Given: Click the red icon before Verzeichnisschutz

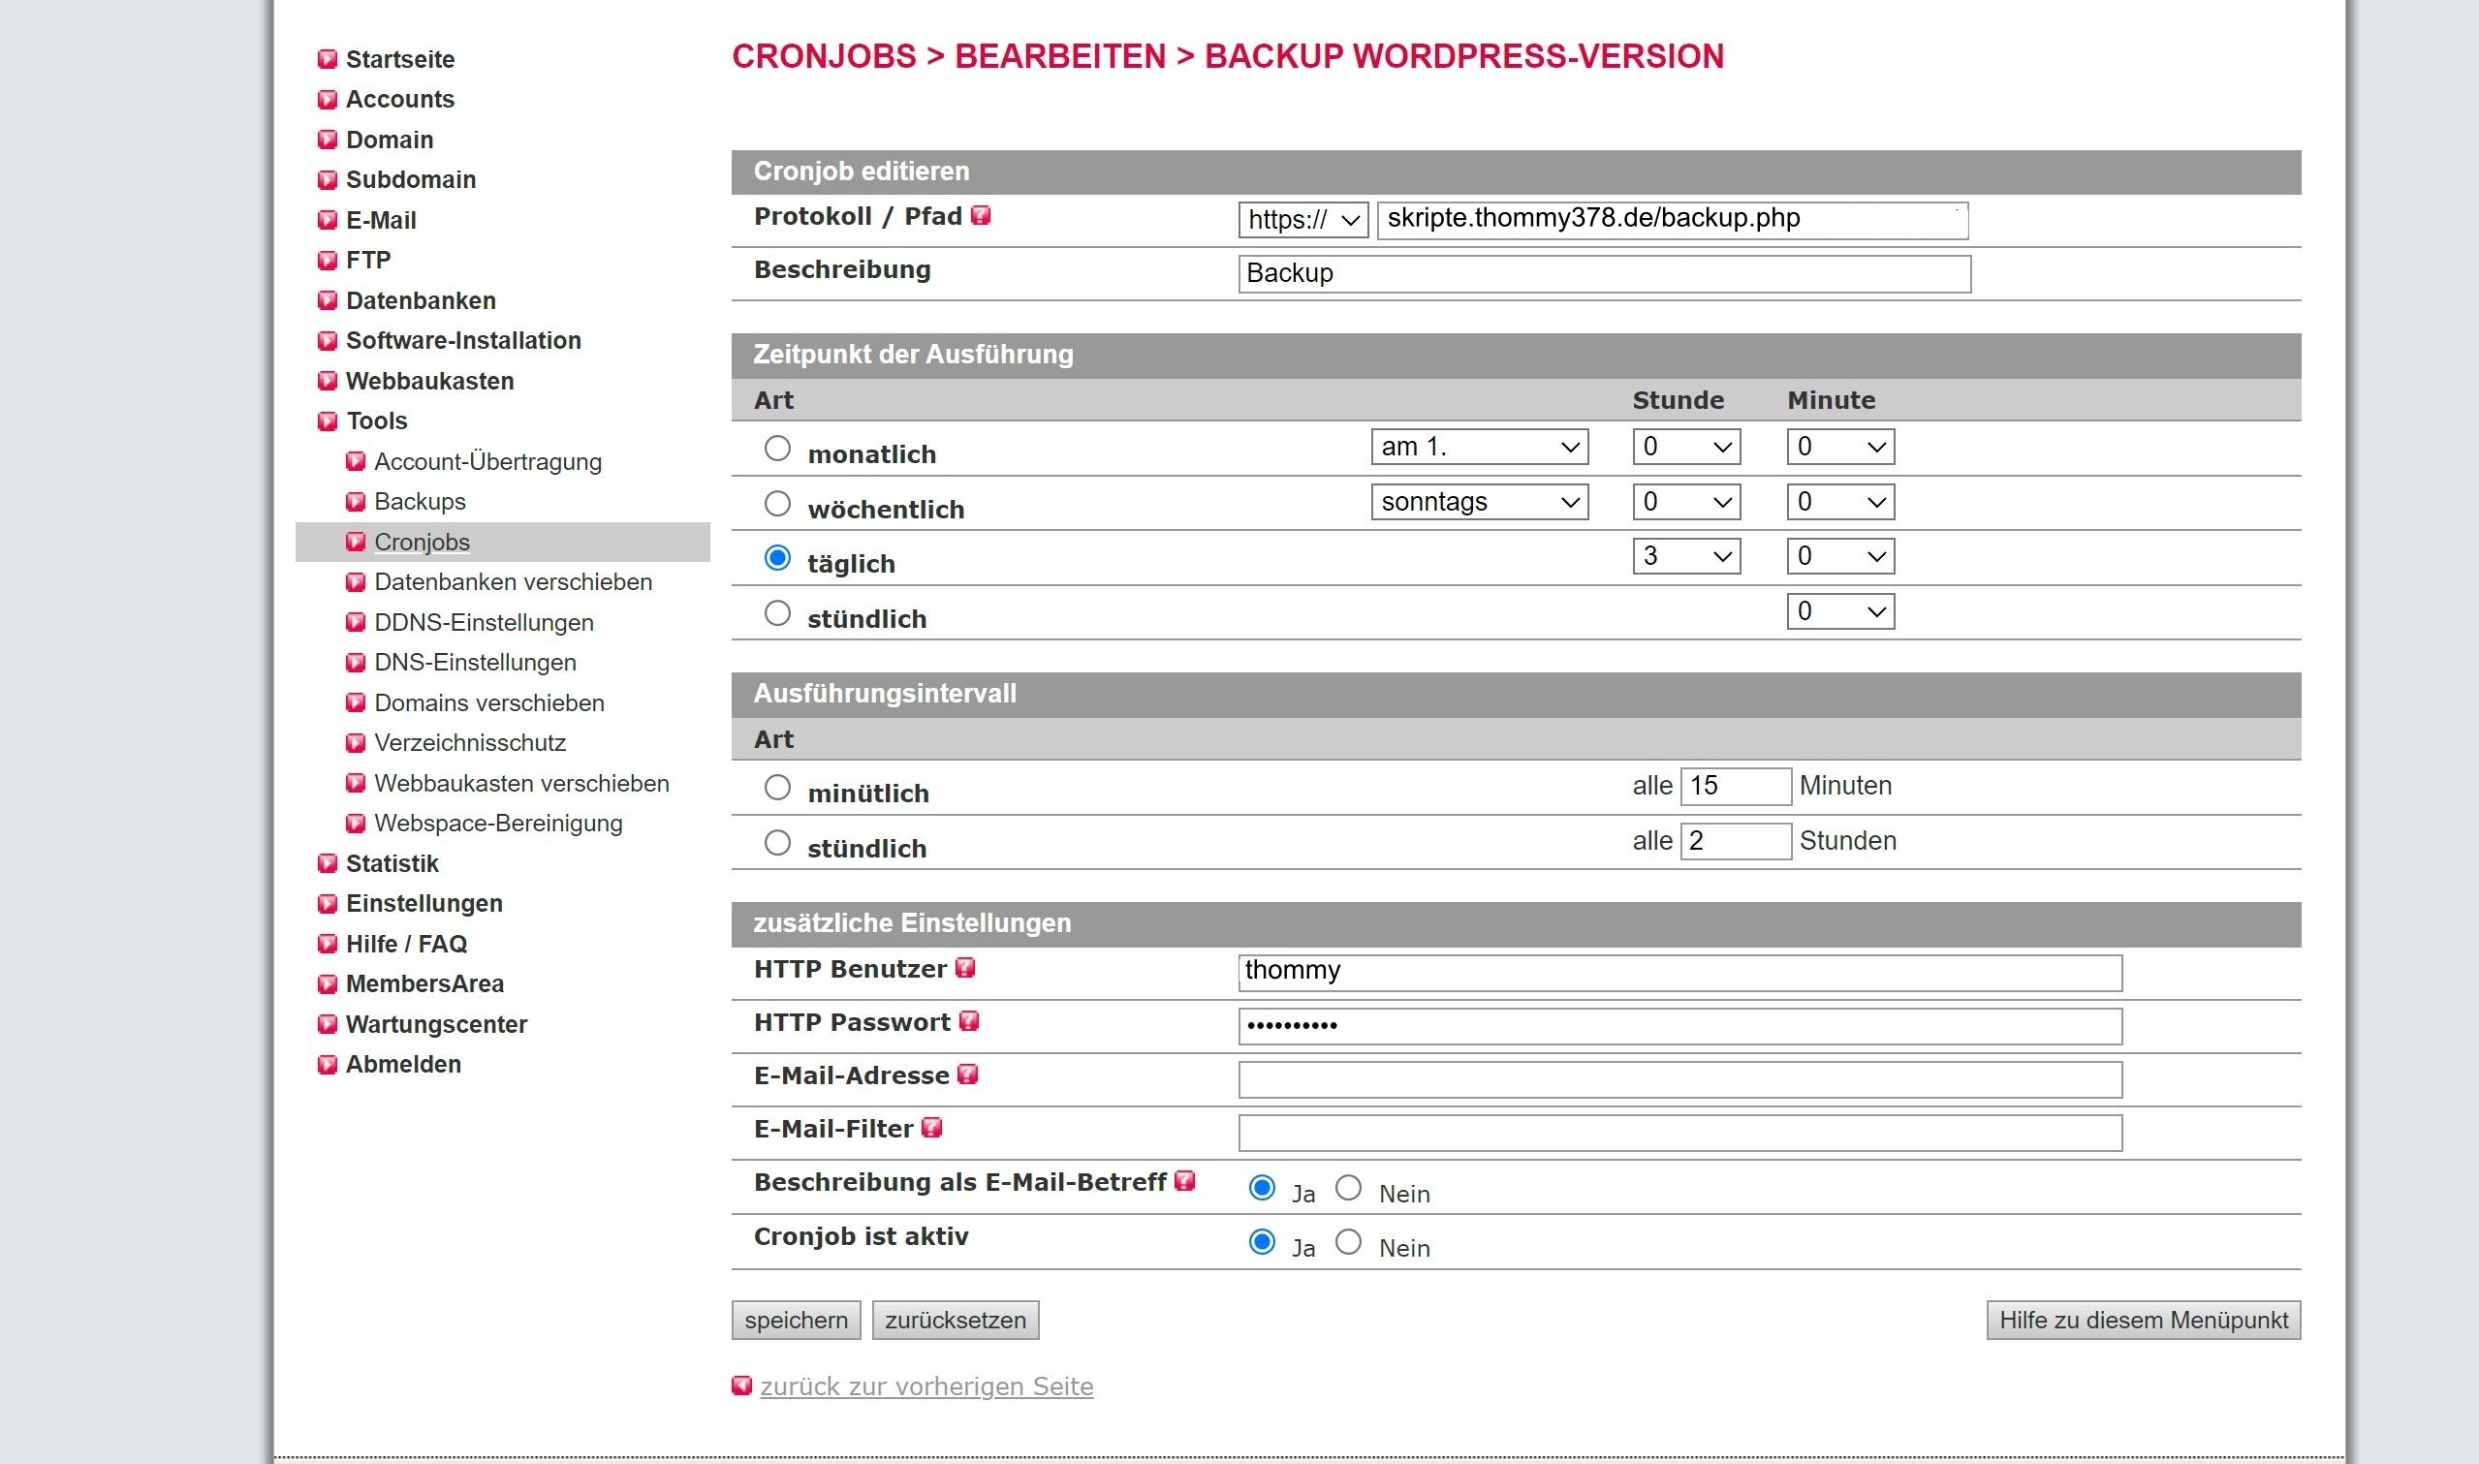Looking at the screenshot, I should (x=356, y=743).
